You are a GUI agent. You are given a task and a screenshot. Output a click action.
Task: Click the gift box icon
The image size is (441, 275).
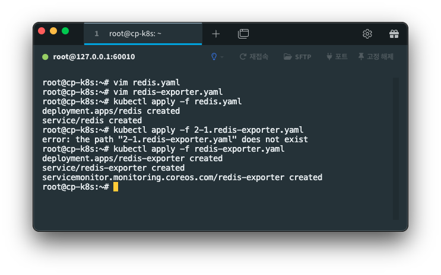tap(394, 34)
